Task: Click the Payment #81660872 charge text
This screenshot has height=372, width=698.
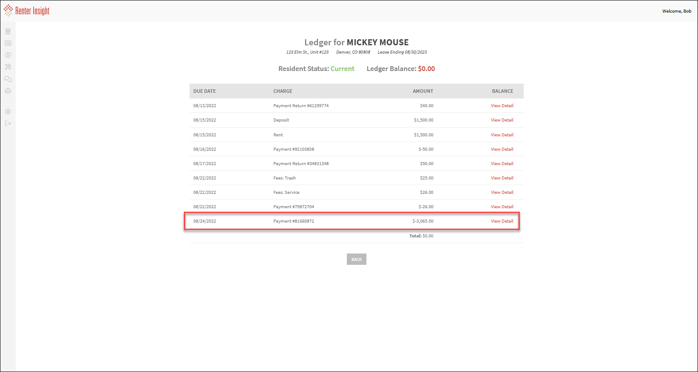Action: pos(294,221)
